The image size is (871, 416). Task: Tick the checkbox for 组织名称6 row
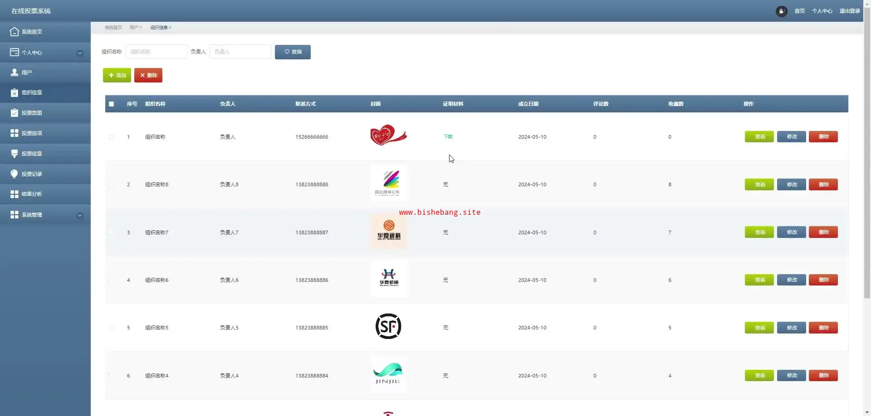tap(111, 280)
